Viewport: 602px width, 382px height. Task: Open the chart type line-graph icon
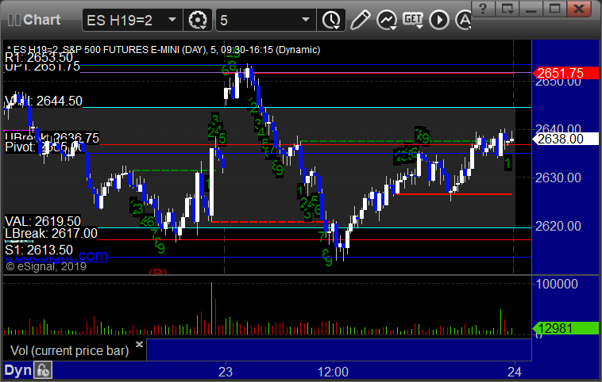click(x=387, y=20)
